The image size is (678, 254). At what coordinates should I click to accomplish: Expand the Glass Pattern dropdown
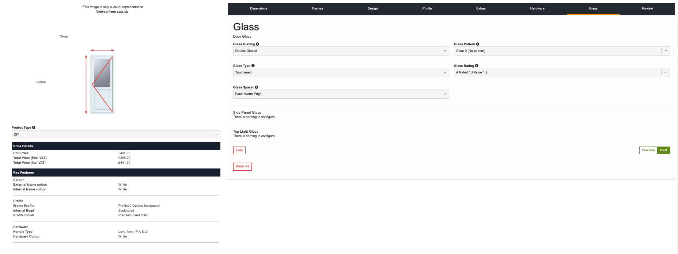(561, 51)
